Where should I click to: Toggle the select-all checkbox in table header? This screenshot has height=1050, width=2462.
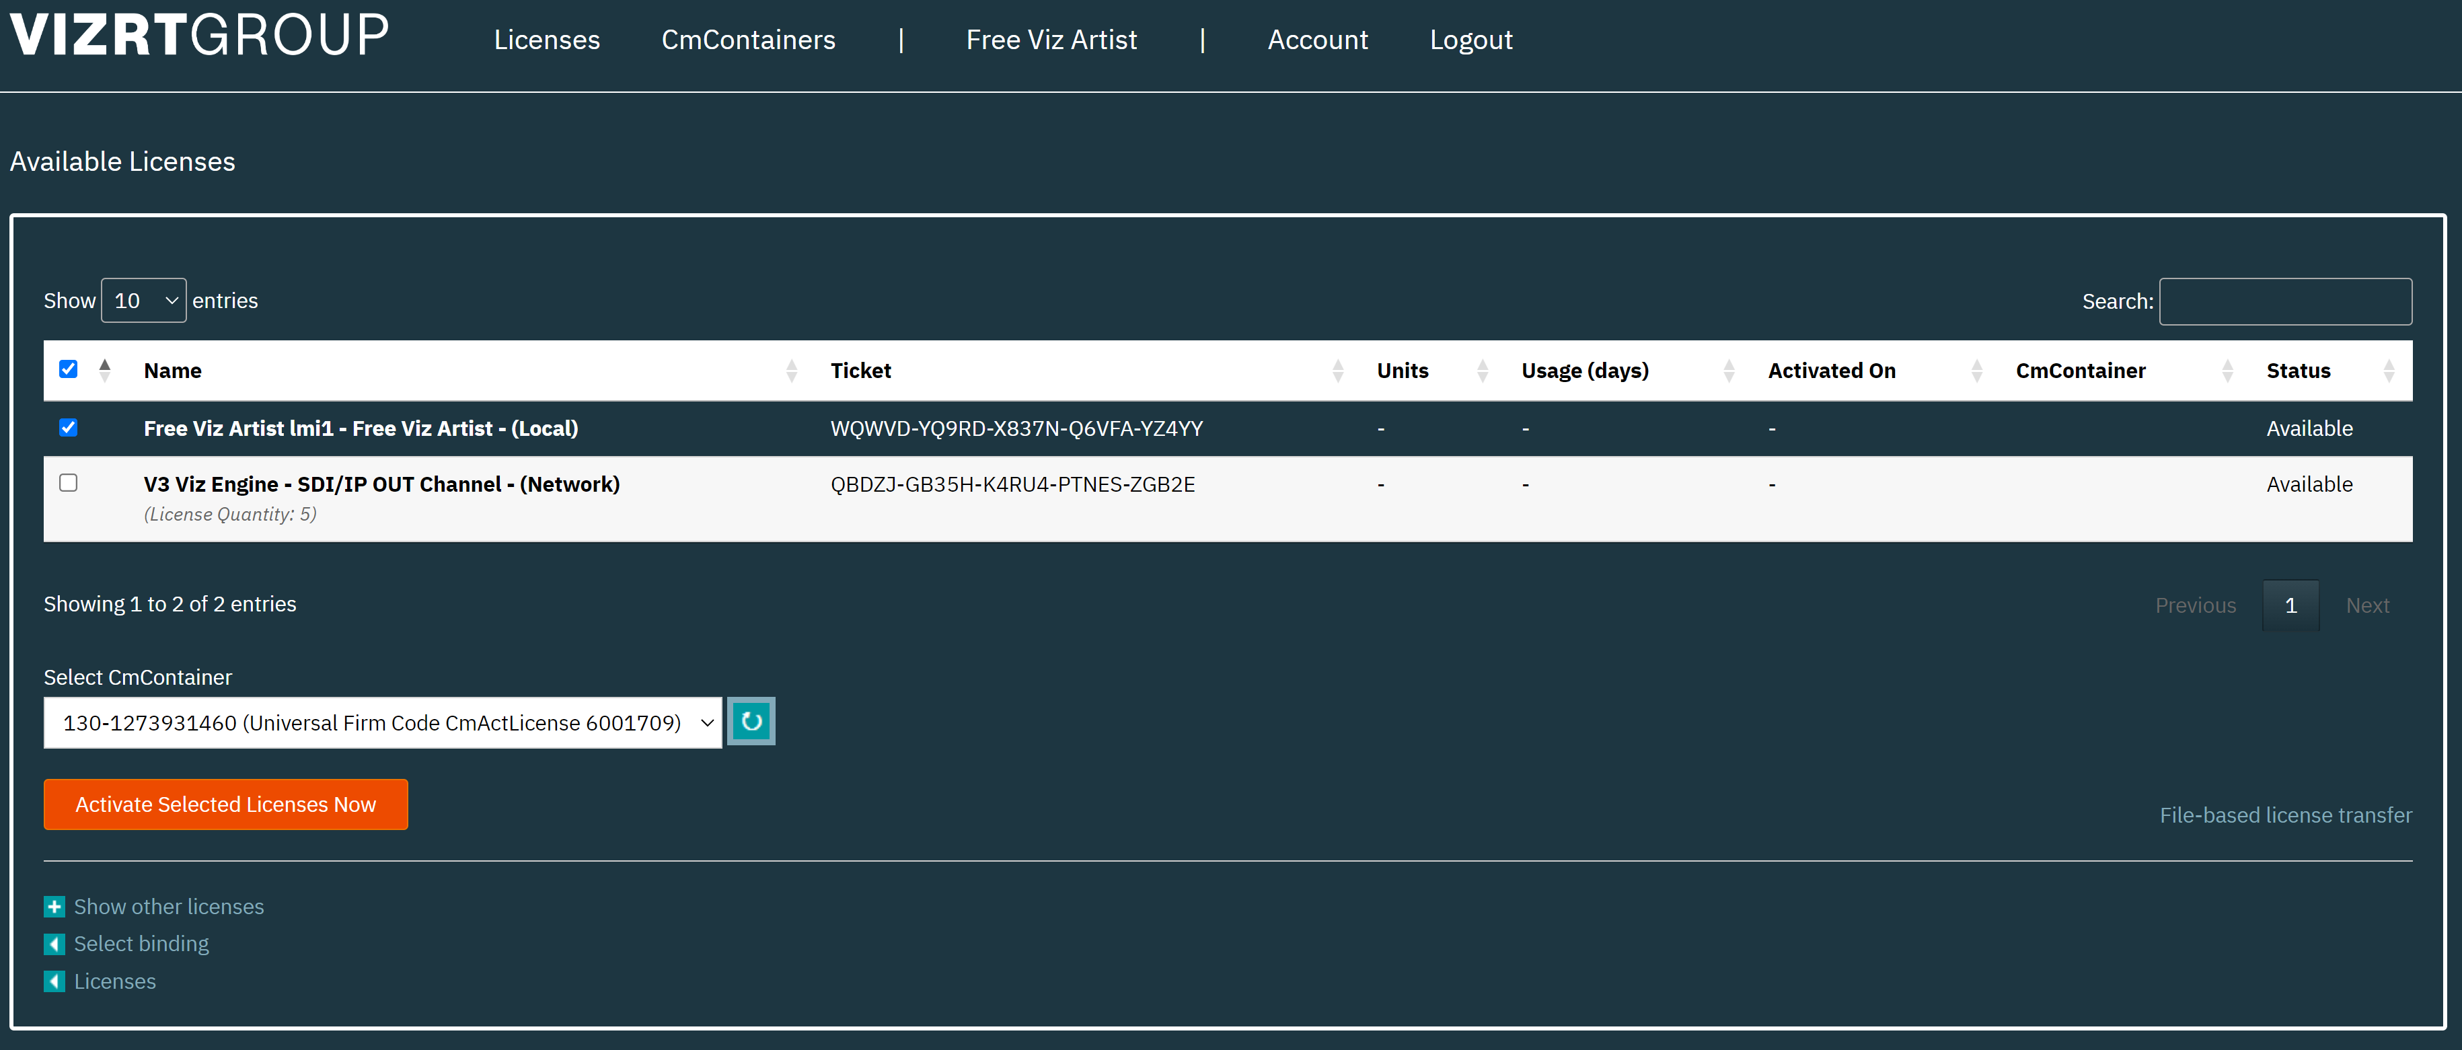(x=68, y=369)
